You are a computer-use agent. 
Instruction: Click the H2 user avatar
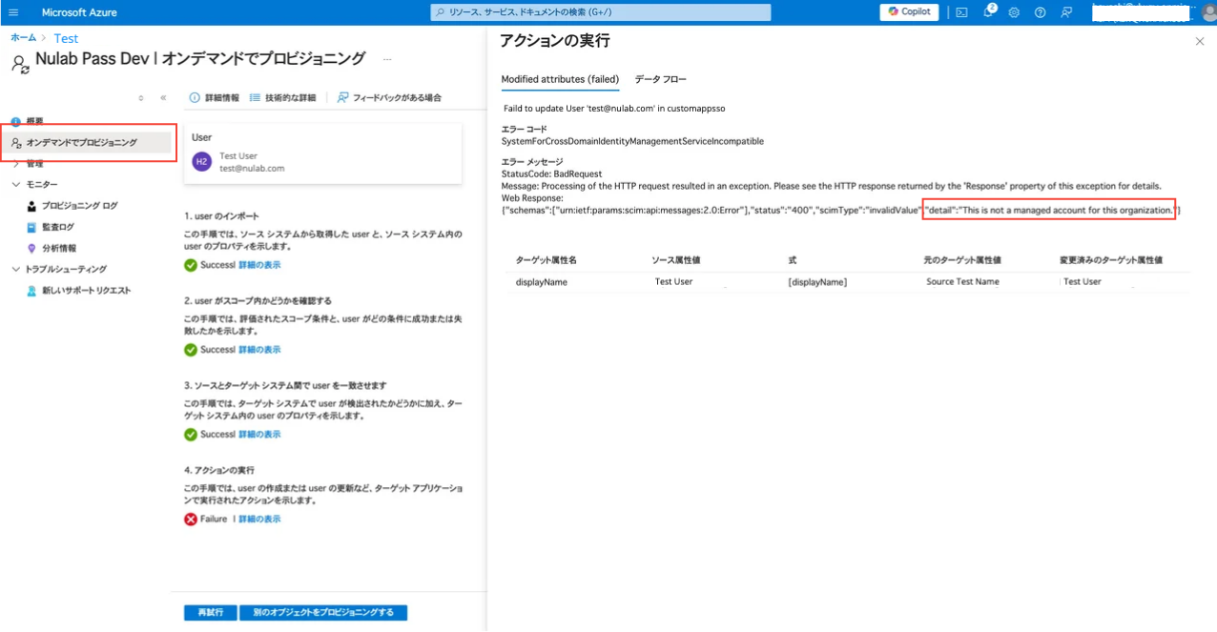click(x=201, y=161)
